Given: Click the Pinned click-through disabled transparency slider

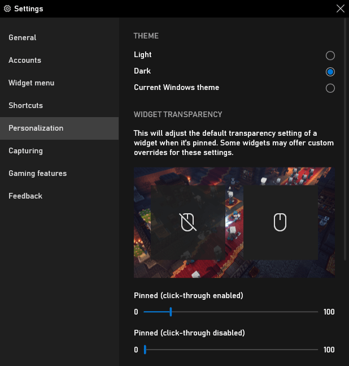Looking at the screenshot, I should coord(145,350).
